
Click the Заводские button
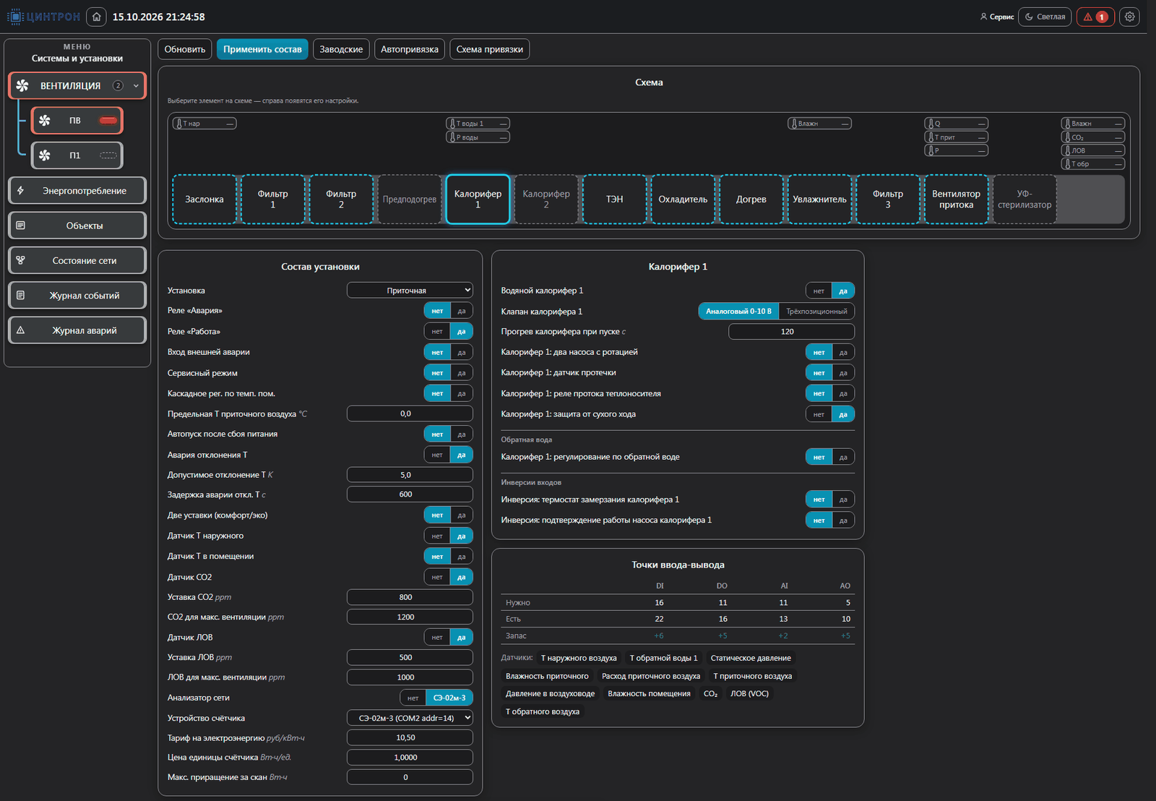(x=341, y=49)
